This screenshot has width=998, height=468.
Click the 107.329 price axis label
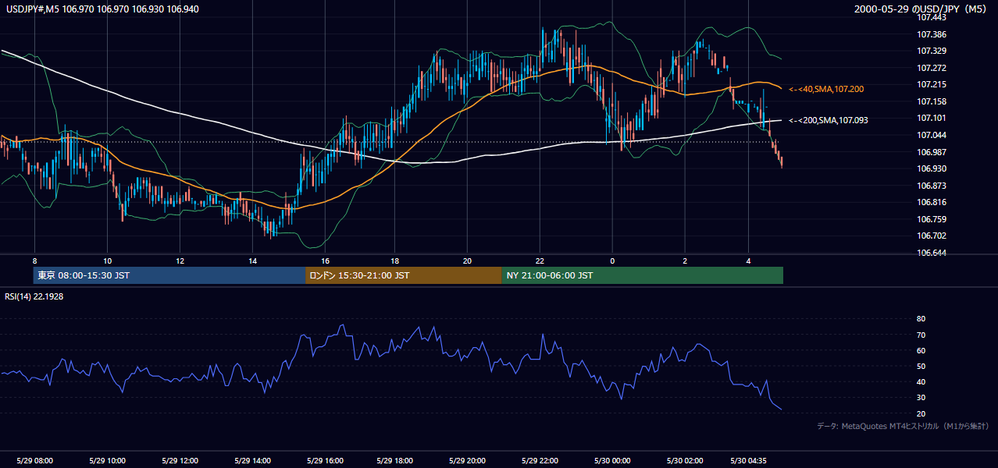(932, 51)
